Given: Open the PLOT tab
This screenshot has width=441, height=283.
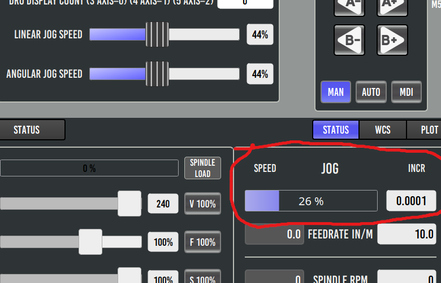Looking at the screenshot, I should point(426,130).
